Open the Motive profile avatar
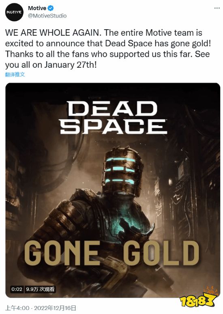 tap(14, 12)
